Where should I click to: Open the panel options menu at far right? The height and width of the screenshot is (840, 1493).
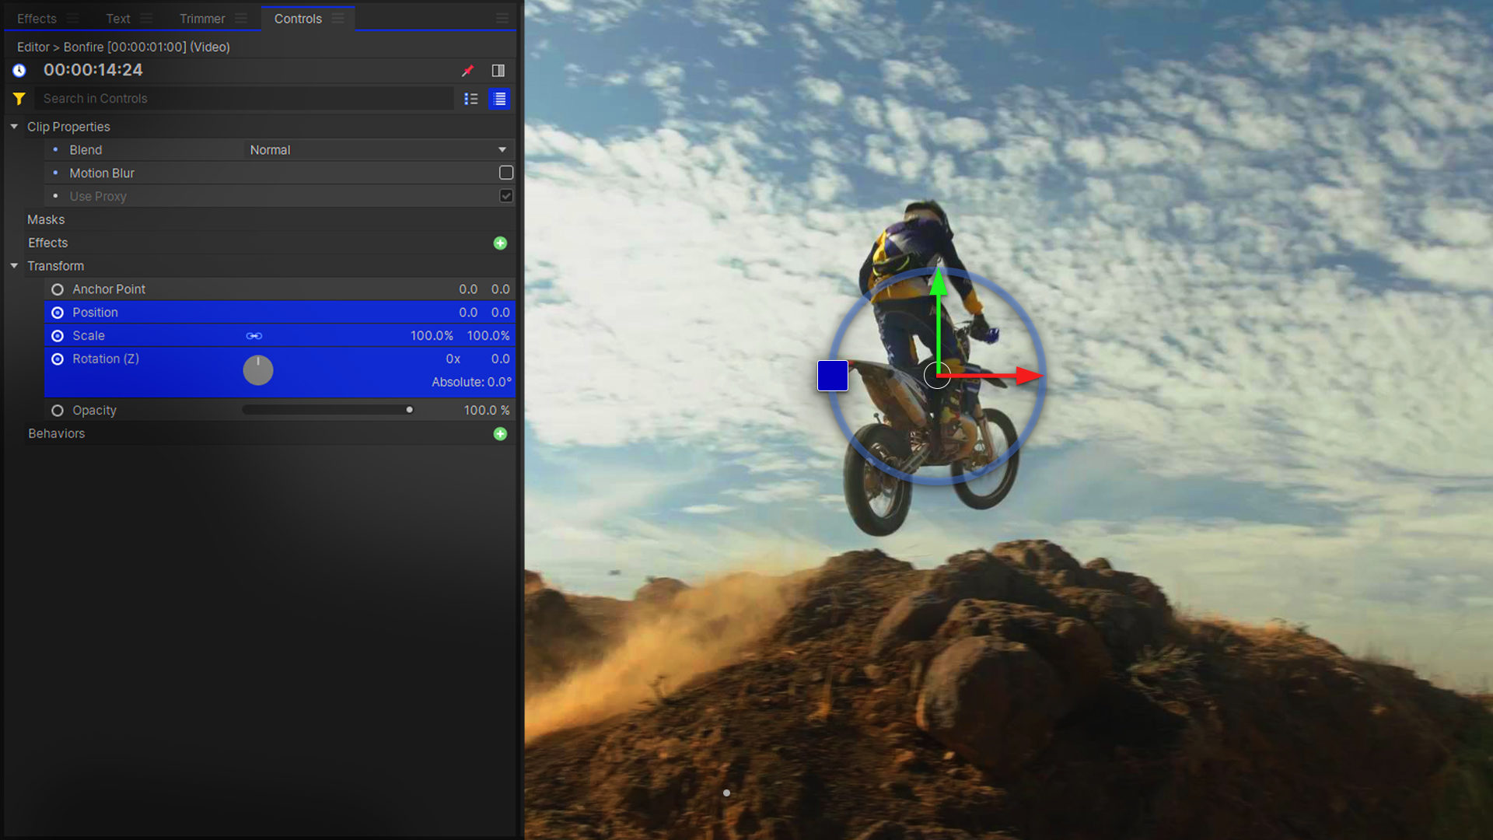coord(502,18)
